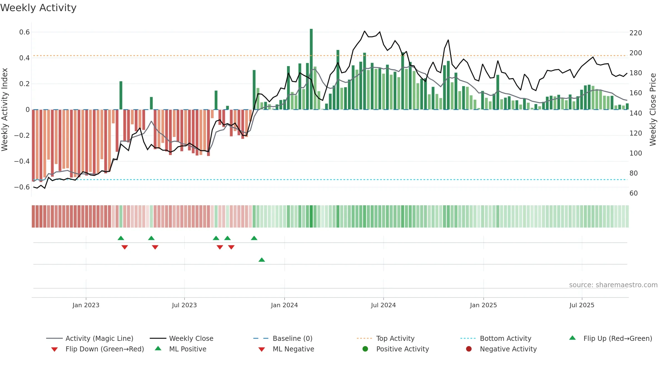Image resolution: width=667 pixels, height=375 pixels.
Task: Click the orange dotted Top Activity legend sample
Action: (x=364, y=338)
